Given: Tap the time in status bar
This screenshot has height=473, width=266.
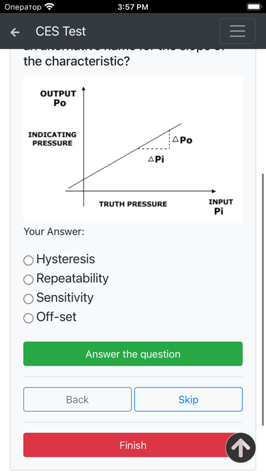Looking at the screenshot, I should pyautogui.click(x=133, y=7).
